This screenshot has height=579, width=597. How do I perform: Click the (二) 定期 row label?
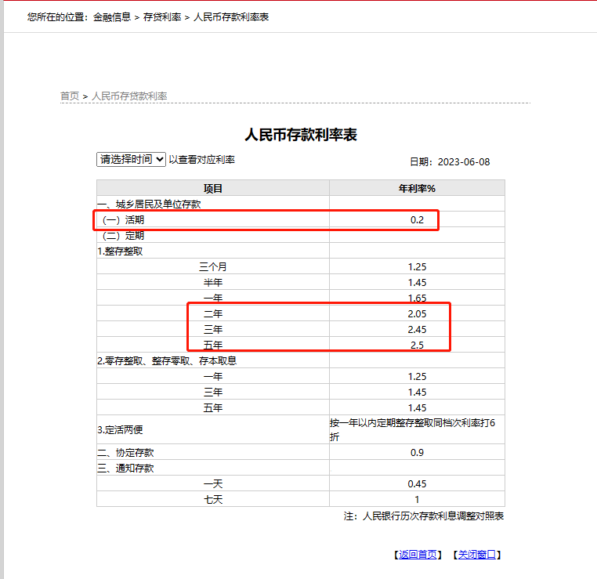point(123,236)
